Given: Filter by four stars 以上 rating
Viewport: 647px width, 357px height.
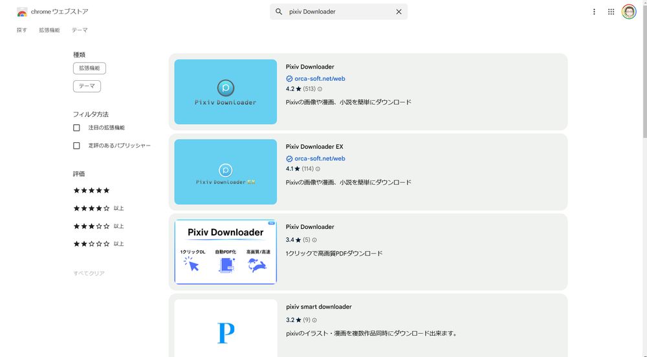Looking at the screenshot, I should coord(98,208).
